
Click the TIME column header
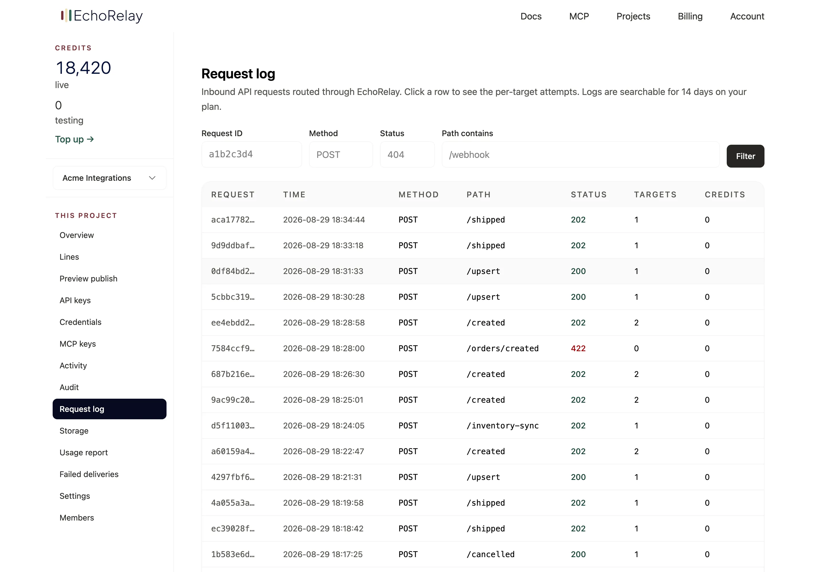pos(294,194)
